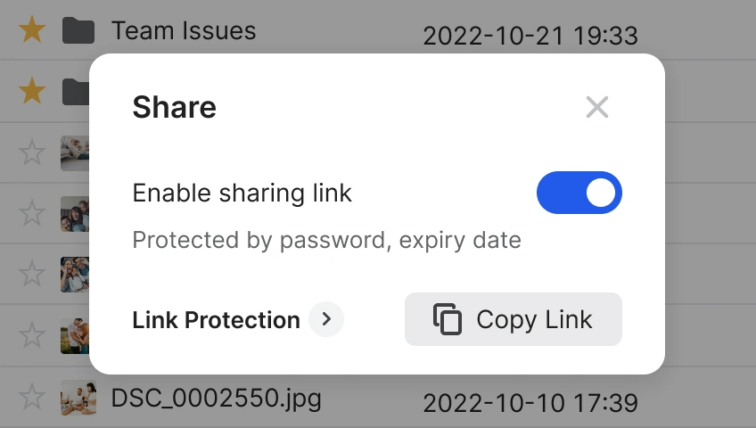Select the DSC_0002550.jpg file name
Viewport: 756px width, 428px height.
pyautogui.click(x=216, y=397)
